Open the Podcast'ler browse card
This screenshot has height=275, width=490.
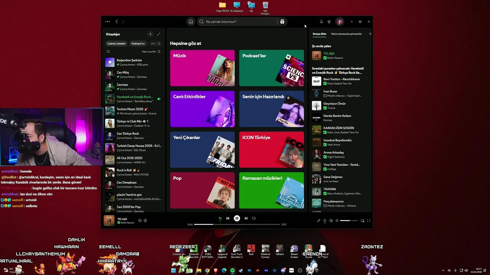271,68
